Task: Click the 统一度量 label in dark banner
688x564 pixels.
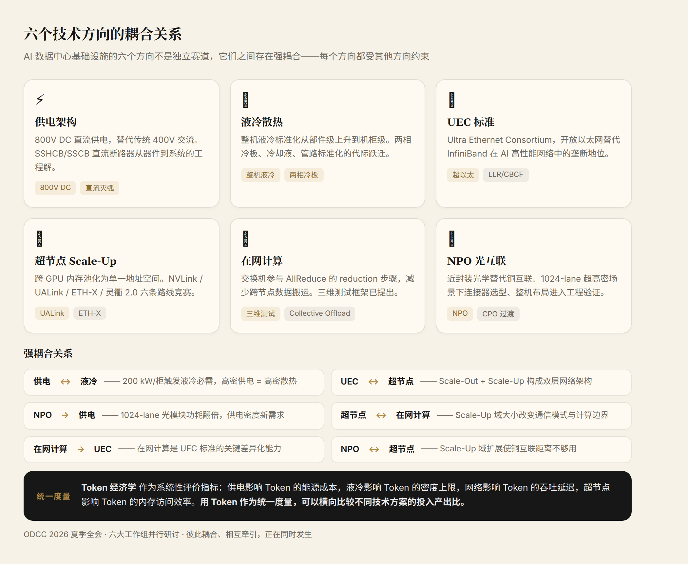Action: tap(53, 496)
